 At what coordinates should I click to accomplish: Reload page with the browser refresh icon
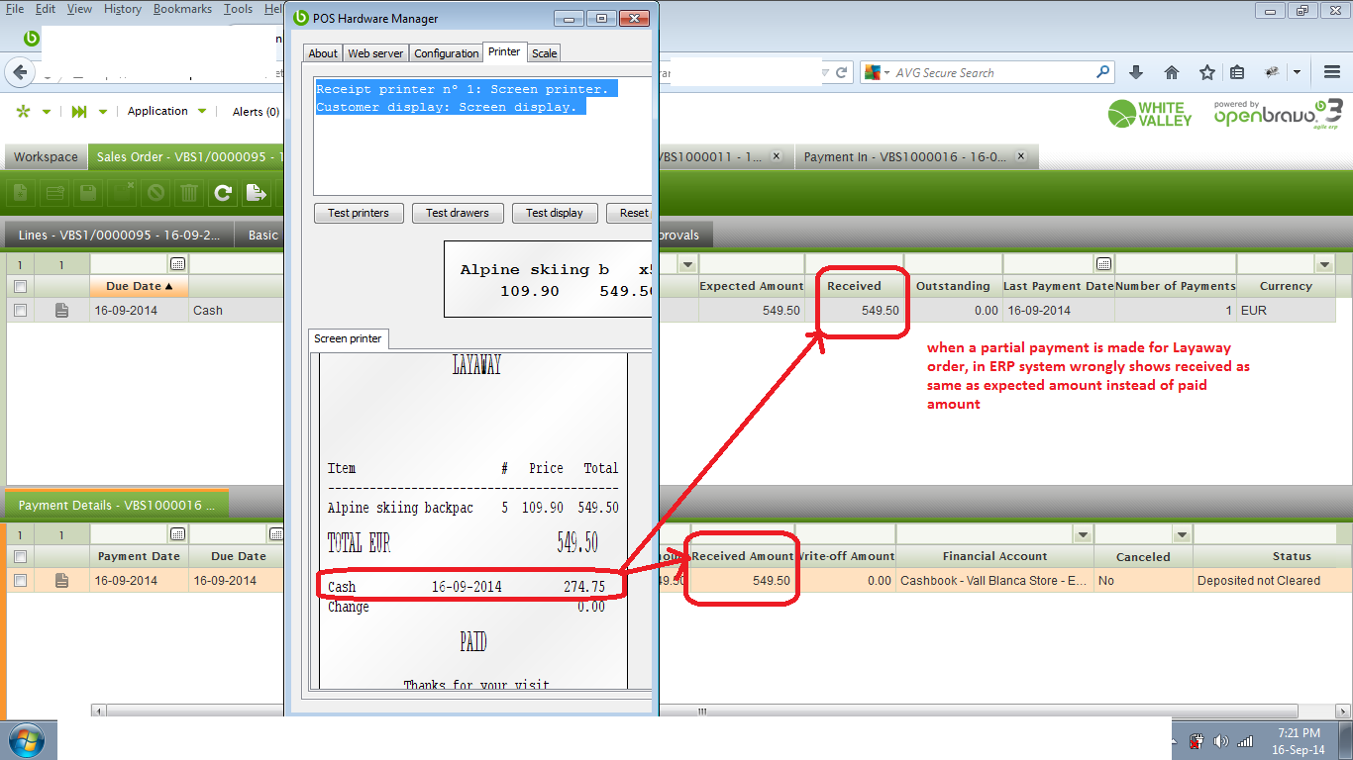[843, 72]
